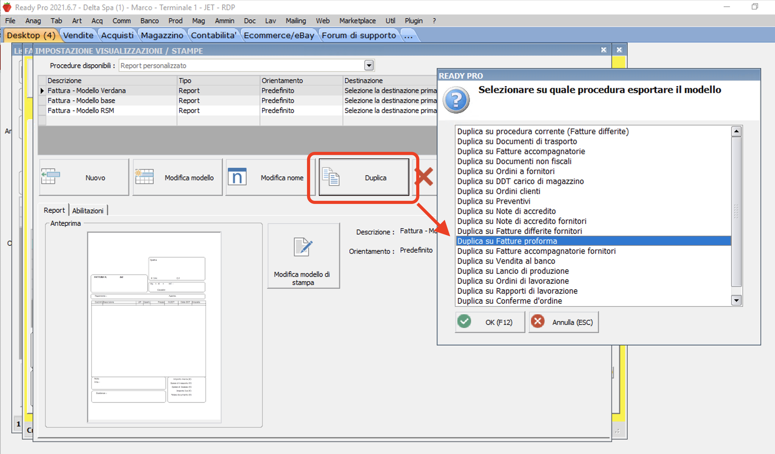Click the Descrizione column header
The width and height of the screenshot is (775, 454).
[111, 80]
